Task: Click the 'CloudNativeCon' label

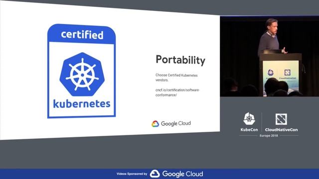Action: (281, 130)
